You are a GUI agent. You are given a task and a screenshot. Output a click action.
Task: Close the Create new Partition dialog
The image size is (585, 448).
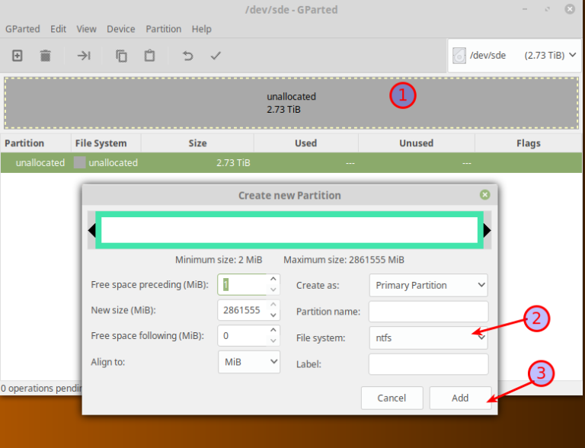tap(484, 194)
